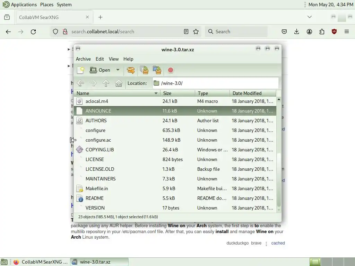This screenshot has height=266, width=355.
Task: Open the Firefox downloads panel
Action: click(x=297, y=32)
